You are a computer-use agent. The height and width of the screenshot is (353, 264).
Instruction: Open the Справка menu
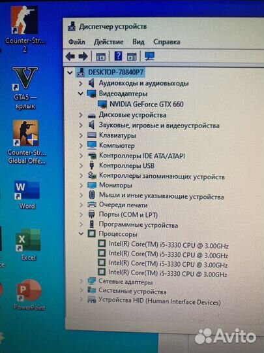pos(167,42)
